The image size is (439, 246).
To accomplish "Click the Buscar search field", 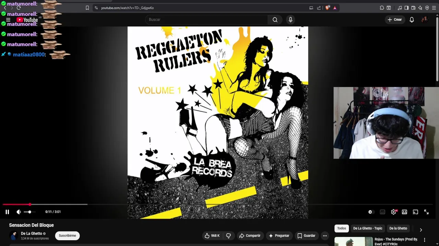I will [207, 20].
